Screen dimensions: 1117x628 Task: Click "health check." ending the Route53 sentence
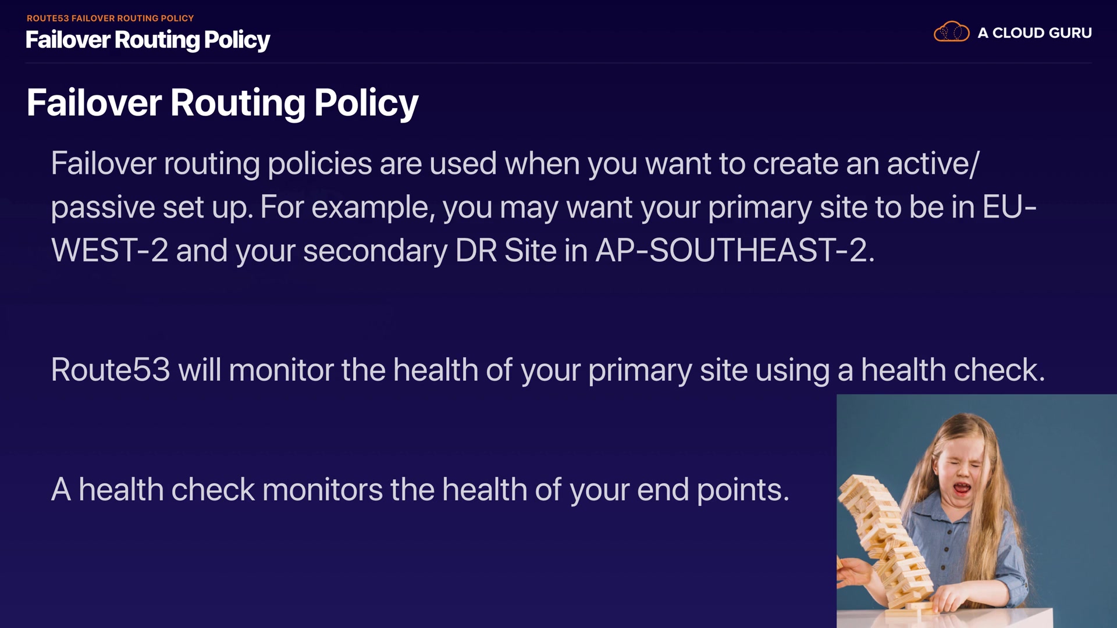pos(952,370)
